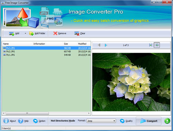Click the Information column header
The height and width of the screenshot is (131, 173).
tap(47, 44)
